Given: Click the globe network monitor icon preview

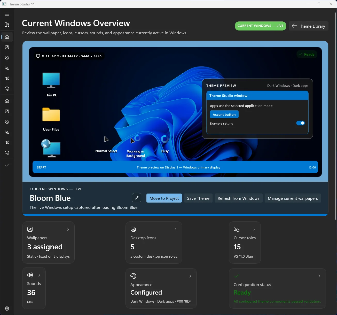Looking at the screenshot, I should [x=51, y=148].
